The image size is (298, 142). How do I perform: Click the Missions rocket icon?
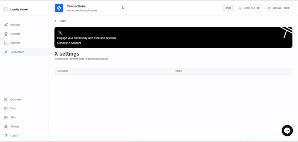point(6,25)
